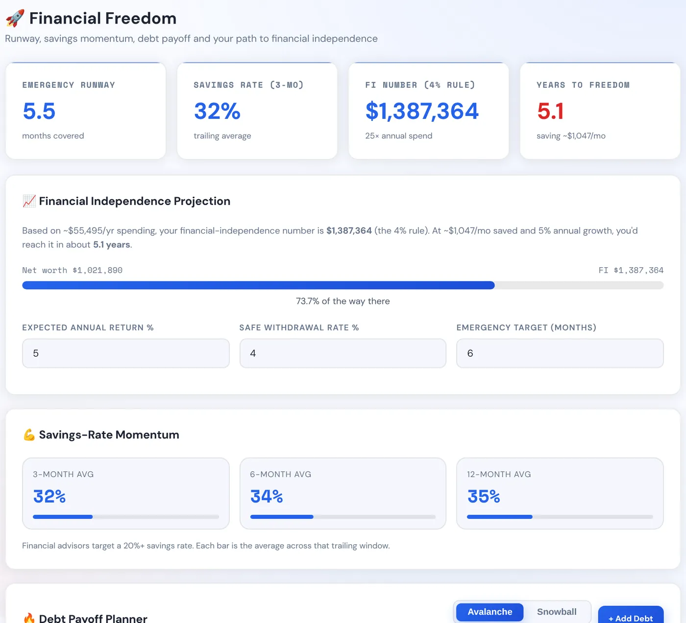This screenshot has height=623, width=686.
Task: Click the red 5.1 Years to Freedom value
Action: coord(550,111)
